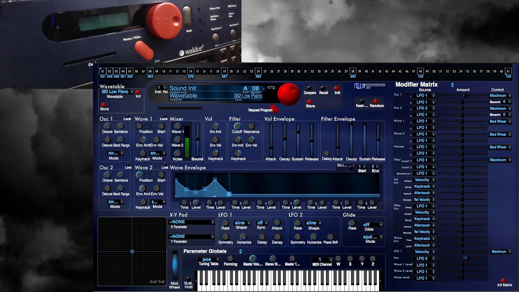Screen dimensions: 519x292
Task: Click the Filter Cutoff knob
Action: 237,126
